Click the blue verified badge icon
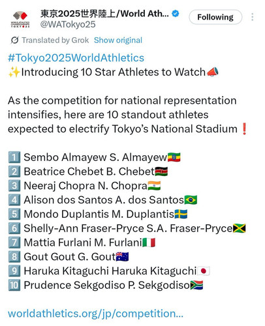This screenshot has height=326, width=265. (176, 14)
